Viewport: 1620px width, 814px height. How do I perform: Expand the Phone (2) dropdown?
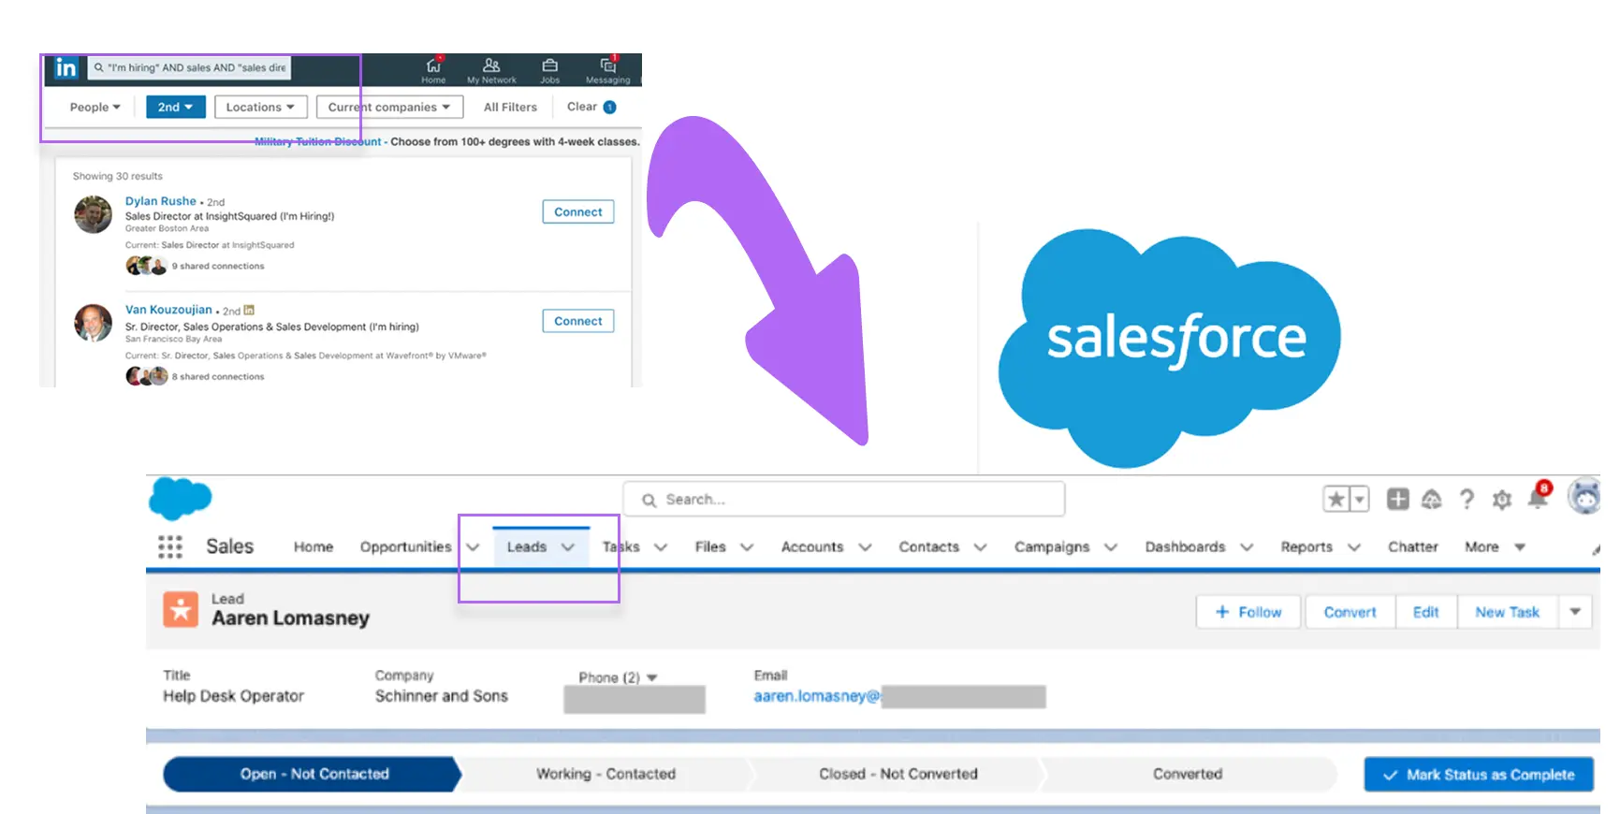(x=652, y=677)
